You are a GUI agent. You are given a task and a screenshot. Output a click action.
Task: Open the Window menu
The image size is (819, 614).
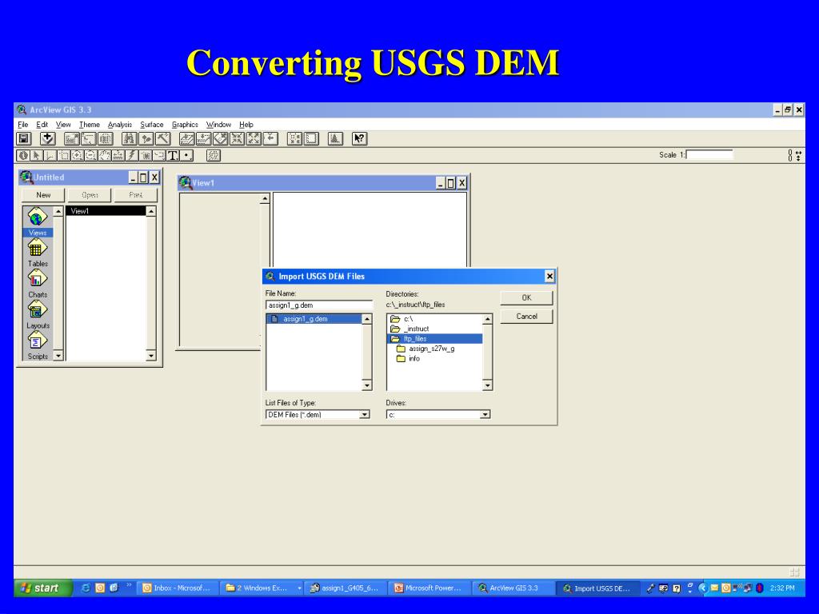pyautogui.click(x=218, y=124)
